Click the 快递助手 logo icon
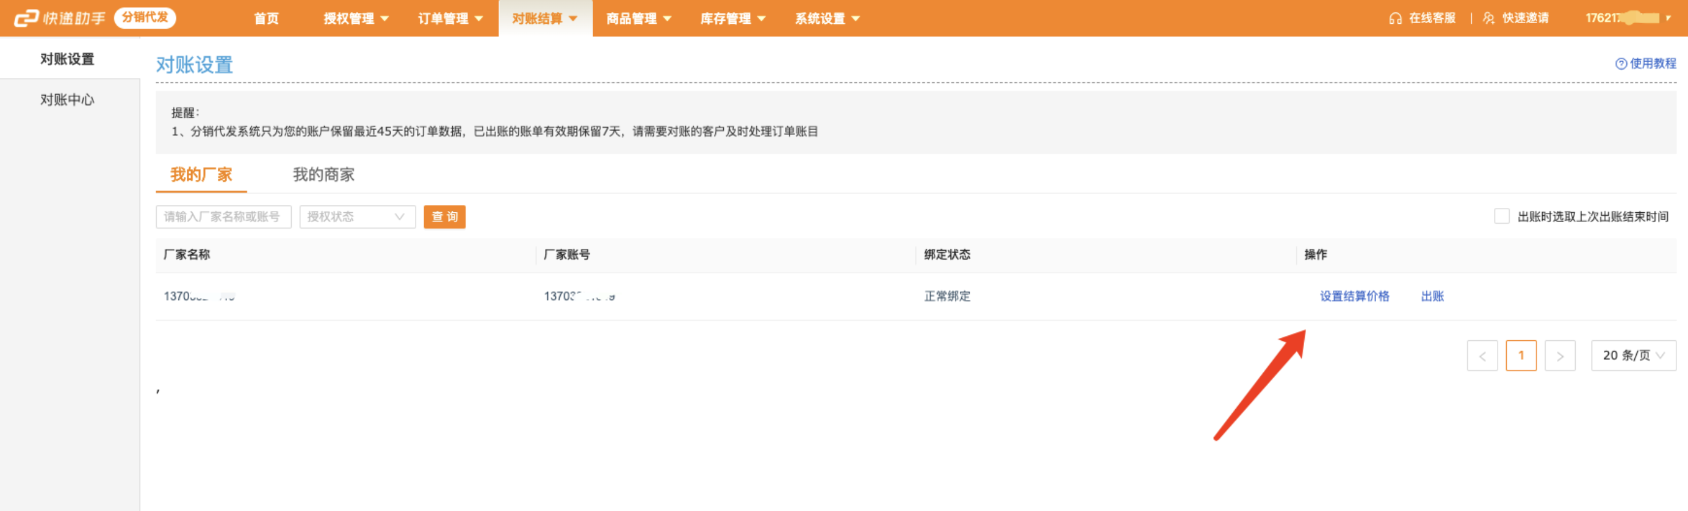 pyautogui.click(x=26, y=18)
